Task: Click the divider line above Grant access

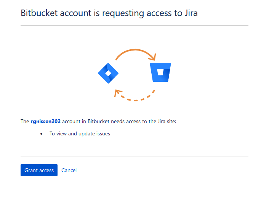Action: click(x=134, y=156)
